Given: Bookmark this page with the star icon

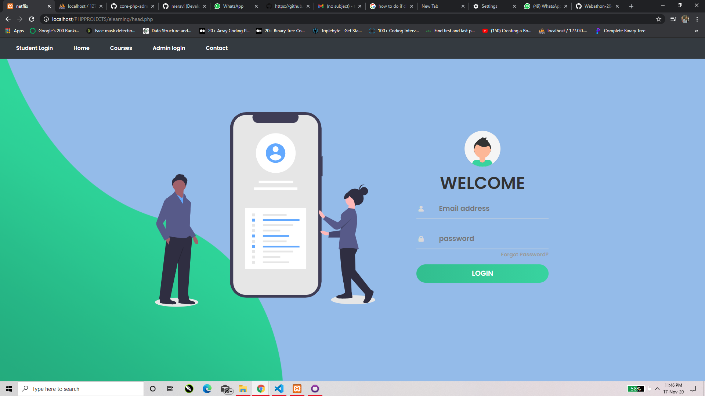Looking at the screenshot, I should coord(659,19).
